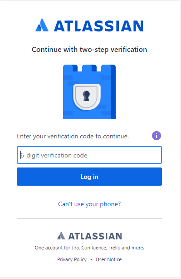The height and width of the screenshot is (279, 181).
Task: Click the bullet separator between footer links
Action: [91, 259]
